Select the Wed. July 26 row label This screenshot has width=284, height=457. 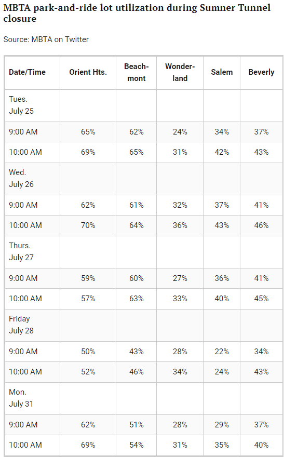coord(21,178)
